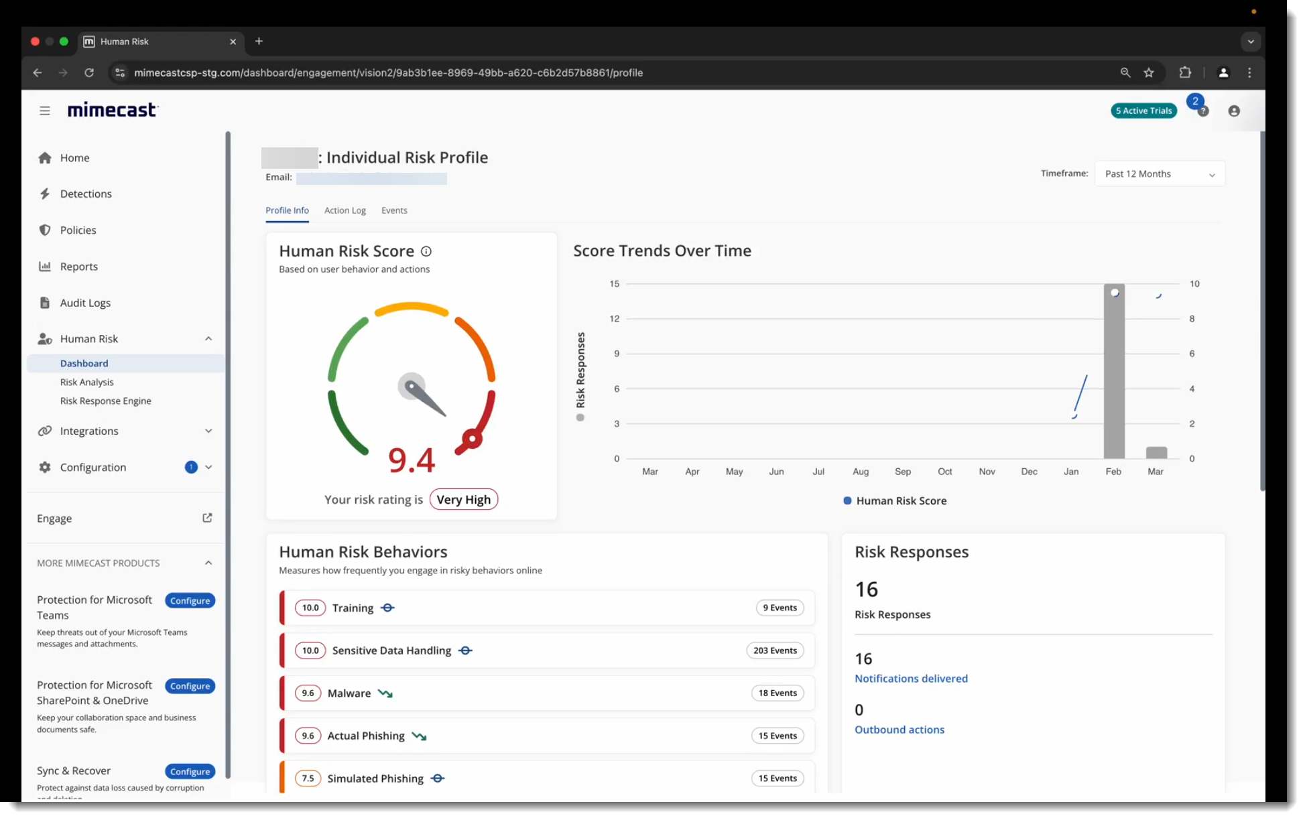Open the Reports section
The image size is (1305, 820).
78,266
